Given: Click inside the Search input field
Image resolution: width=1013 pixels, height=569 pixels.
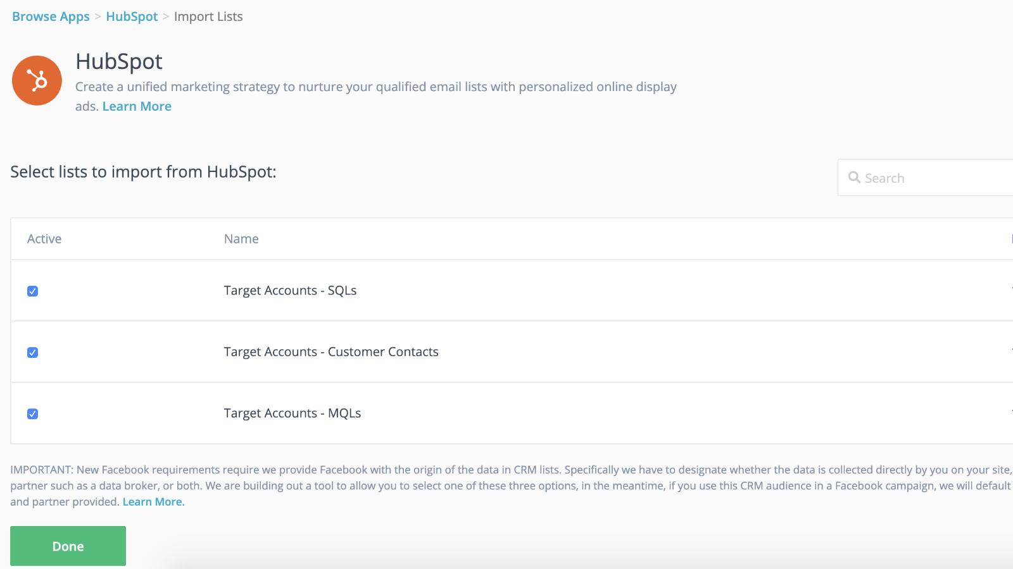Looking at the screenshot, I should click(918, 178).
